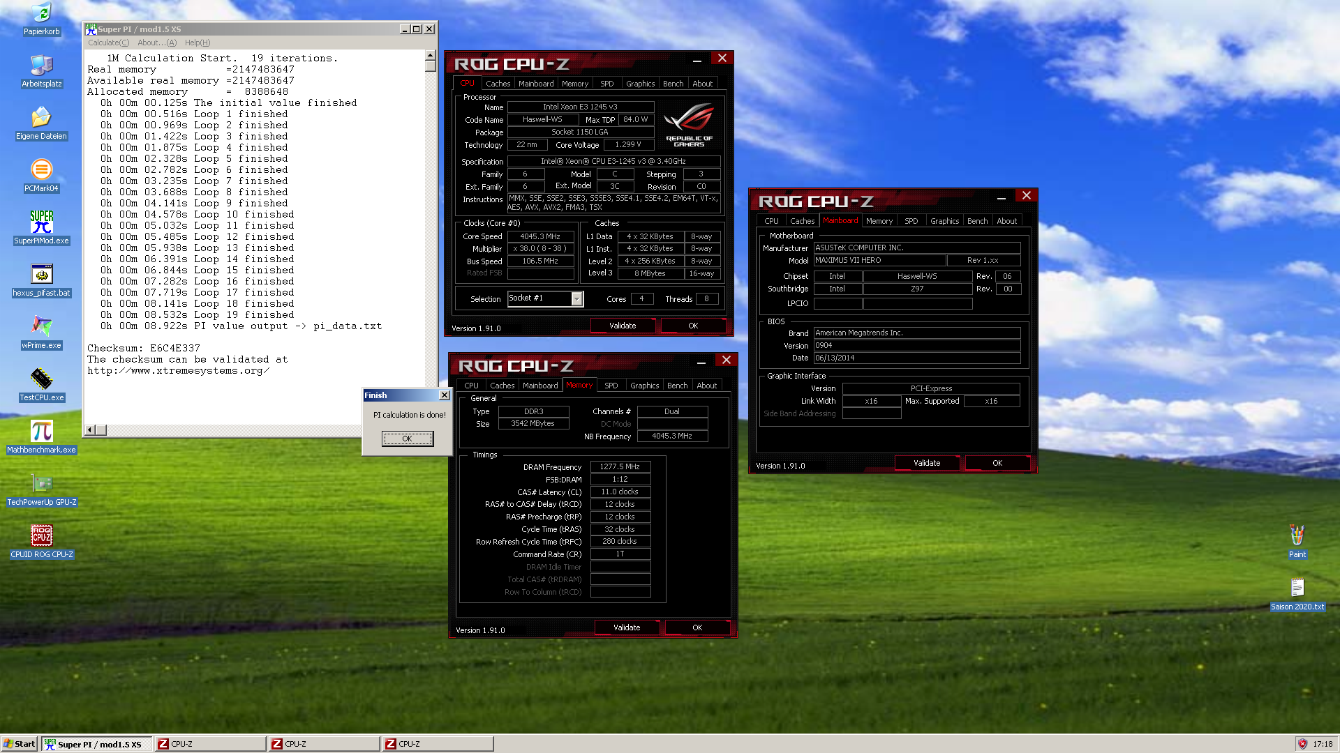
Task: Switch to Memory tab in Mainboard window
Action: coord(879,221)
